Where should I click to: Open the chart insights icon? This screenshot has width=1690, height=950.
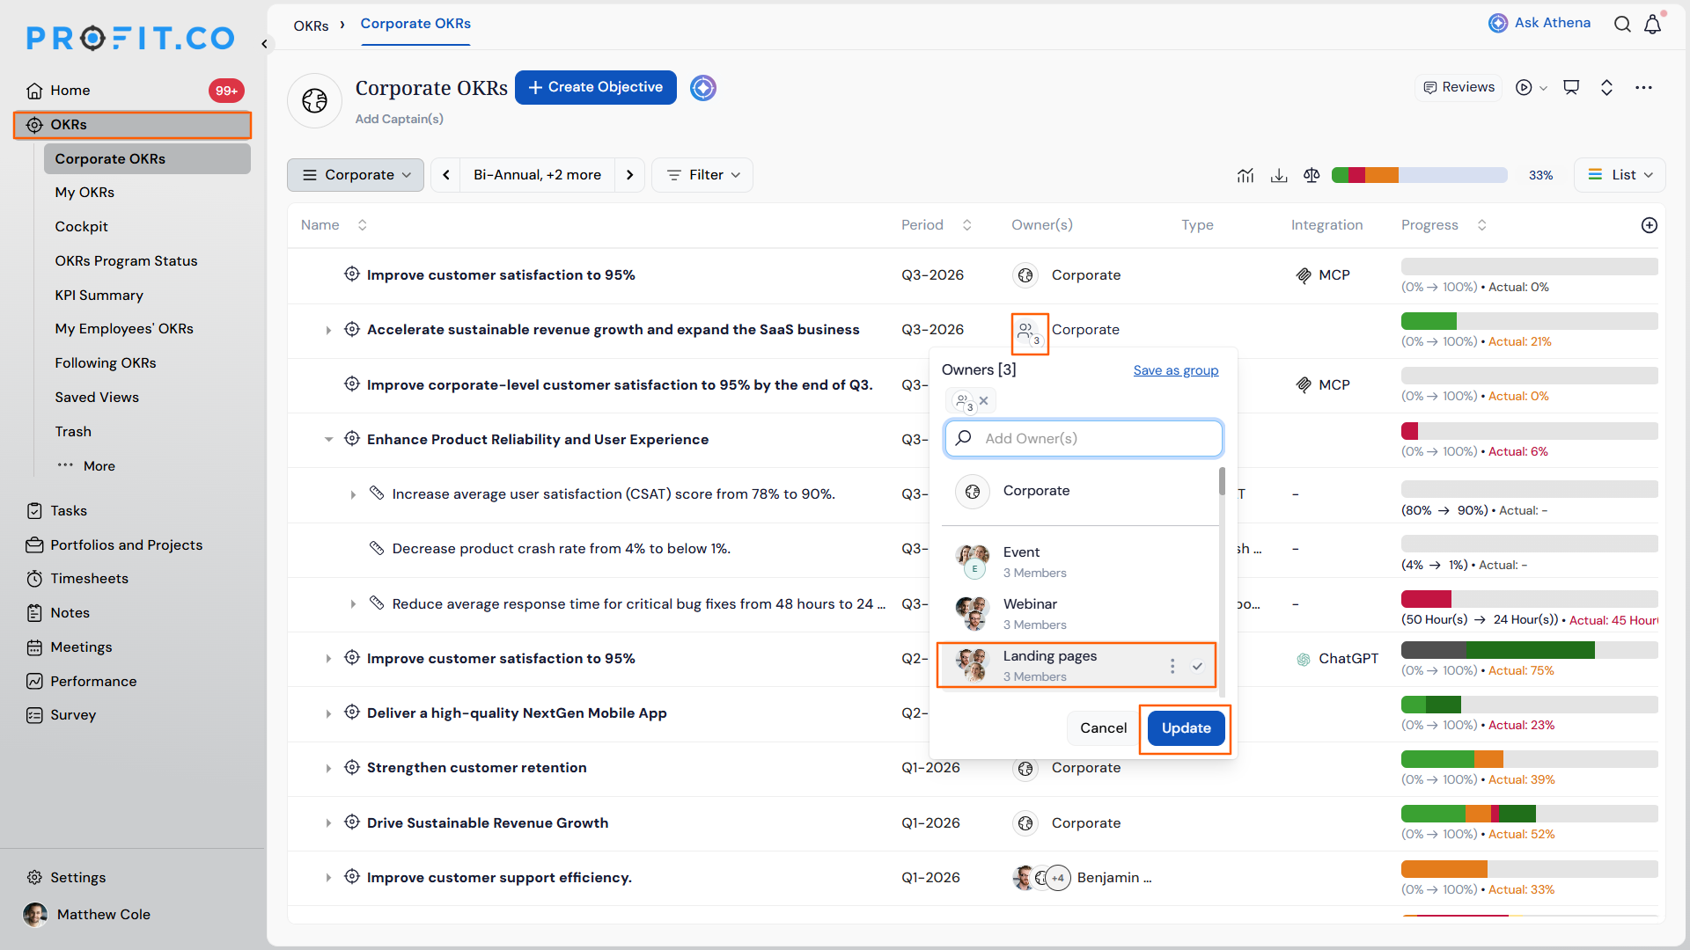click(1245, 175)
